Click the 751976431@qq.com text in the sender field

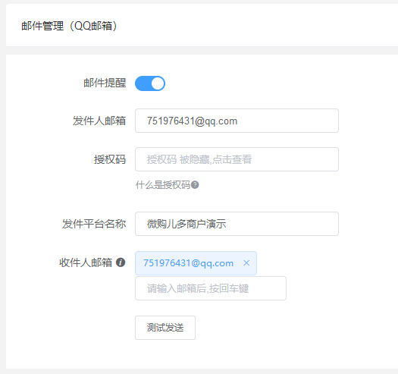(192, 121)
